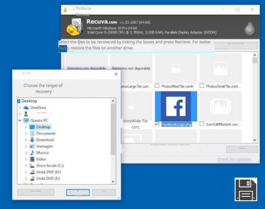
Task: Click the Disco locale (C:) drive icon
Action: click(x=32, y=166)
